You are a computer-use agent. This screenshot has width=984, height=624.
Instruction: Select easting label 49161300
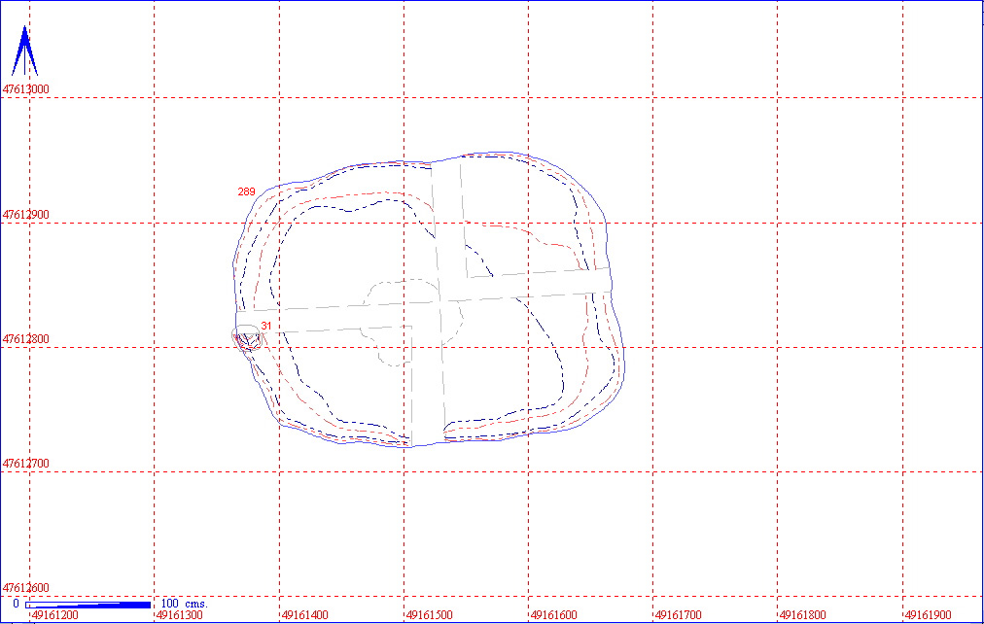point(180,615)
